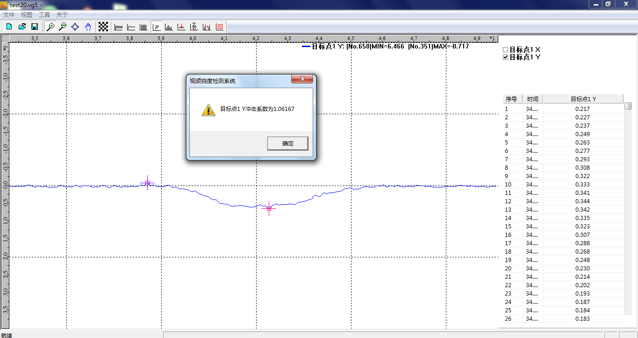Select the Zoom Out magnifier tool

pos(63,27)
